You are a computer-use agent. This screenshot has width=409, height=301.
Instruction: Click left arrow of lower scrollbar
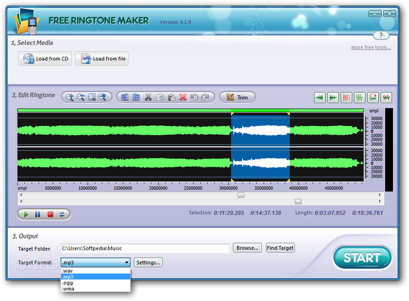pyautogui.click(x=21, y=201)
